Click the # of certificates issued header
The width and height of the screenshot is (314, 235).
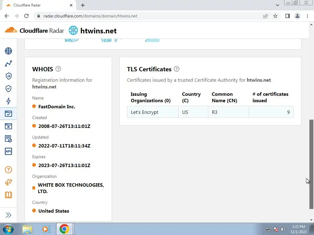tap(270, 97)
